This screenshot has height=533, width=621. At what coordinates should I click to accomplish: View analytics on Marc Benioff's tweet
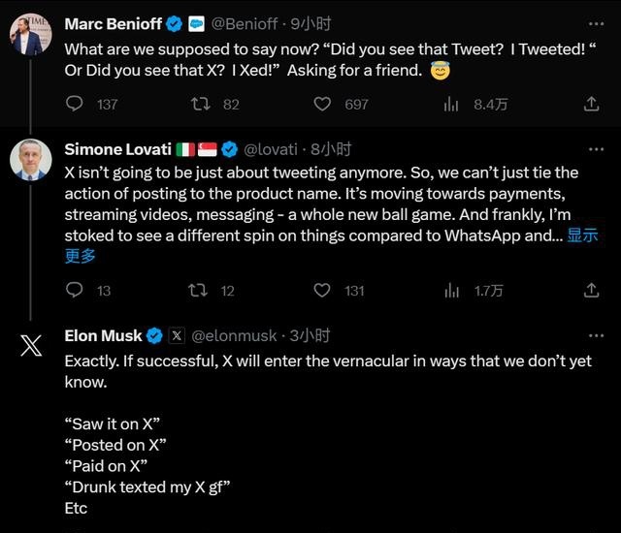point(451,104)
